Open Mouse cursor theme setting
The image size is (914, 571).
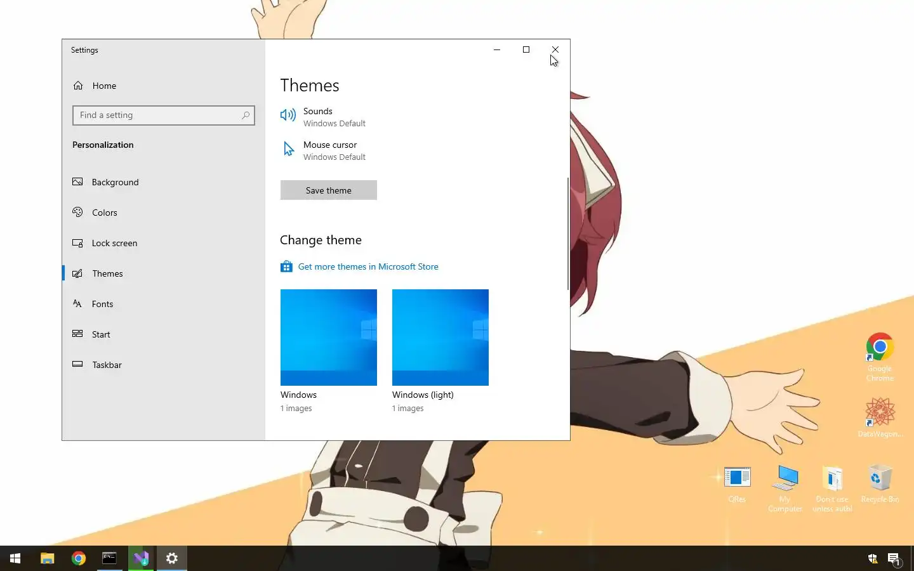[323, 150]
